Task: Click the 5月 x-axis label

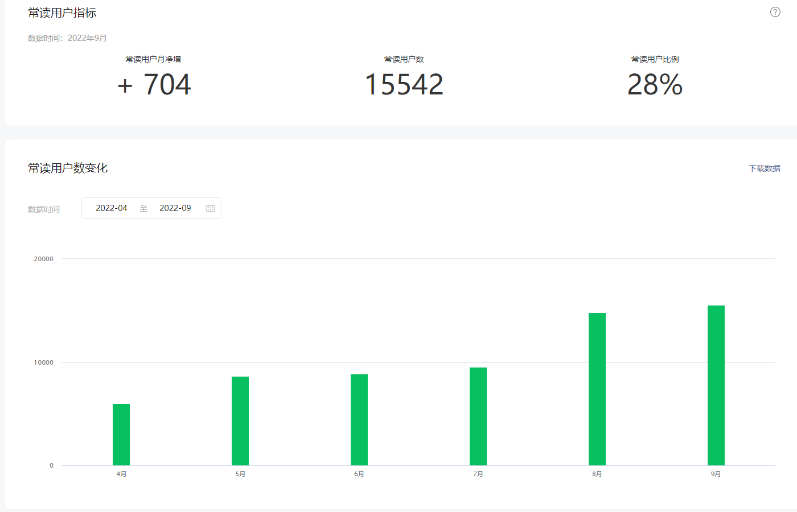Action: [x=240, y=474]
